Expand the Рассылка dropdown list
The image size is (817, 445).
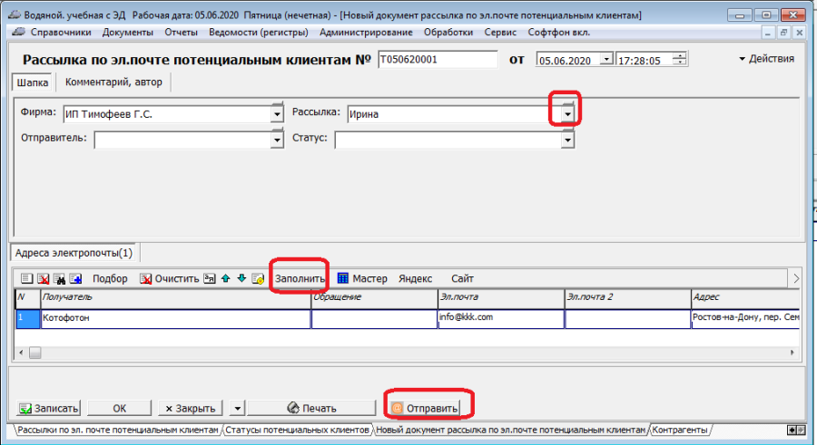point(567,114)
